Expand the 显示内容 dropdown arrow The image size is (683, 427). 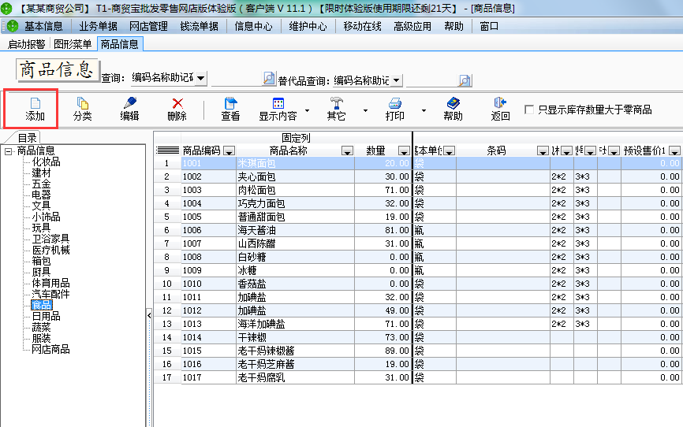[x=307, y=110]
